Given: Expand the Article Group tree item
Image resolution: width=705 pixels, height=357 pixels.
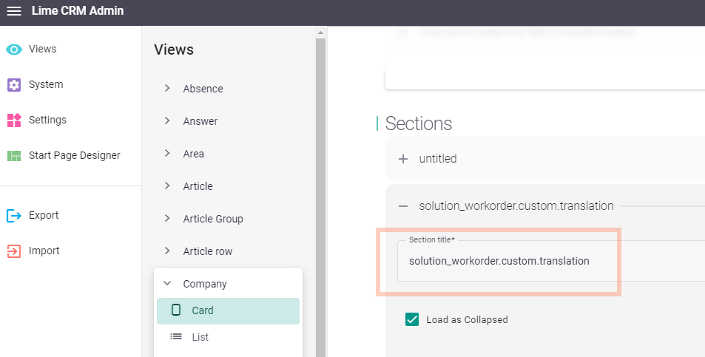Looking at the screenshot, I should pyautogui.click(x=167, y=219).
